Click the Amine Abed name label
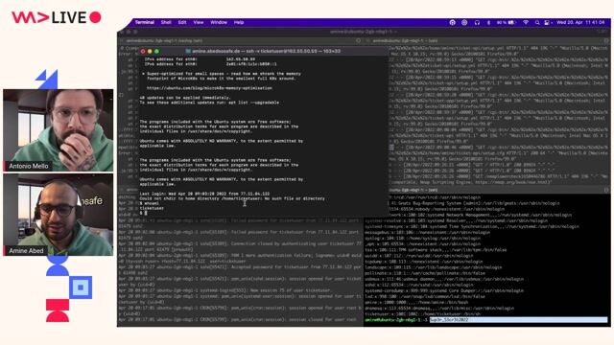The width and height of the screenshot is (614, 345). point(26,251)
